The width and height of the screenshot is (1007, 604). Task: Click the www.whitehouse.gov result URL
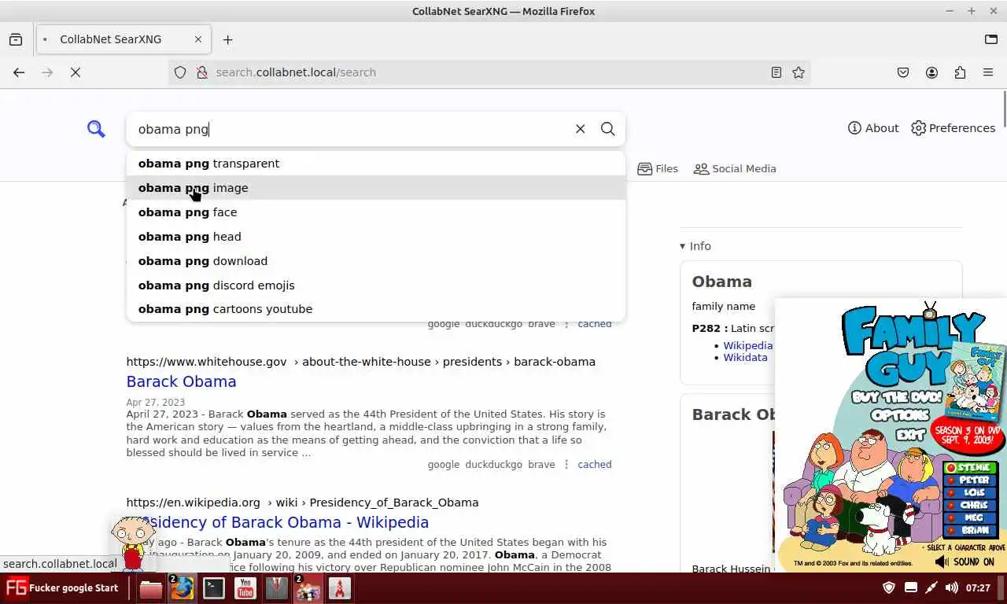360,362
